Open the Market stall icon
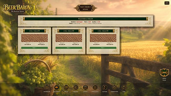This screenshot has height=96, width=171. point(85,87)
